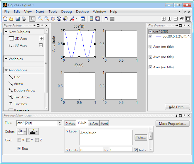Open the File menu
The image size is (194, 164).
[7, 12]
